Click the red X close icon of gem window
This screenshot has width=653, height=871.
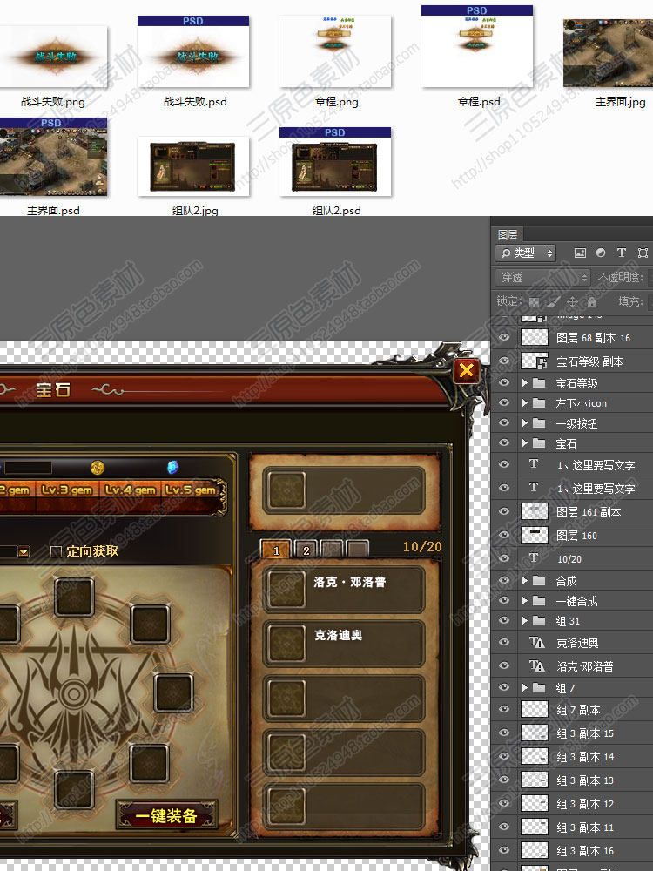coord(467,370)
